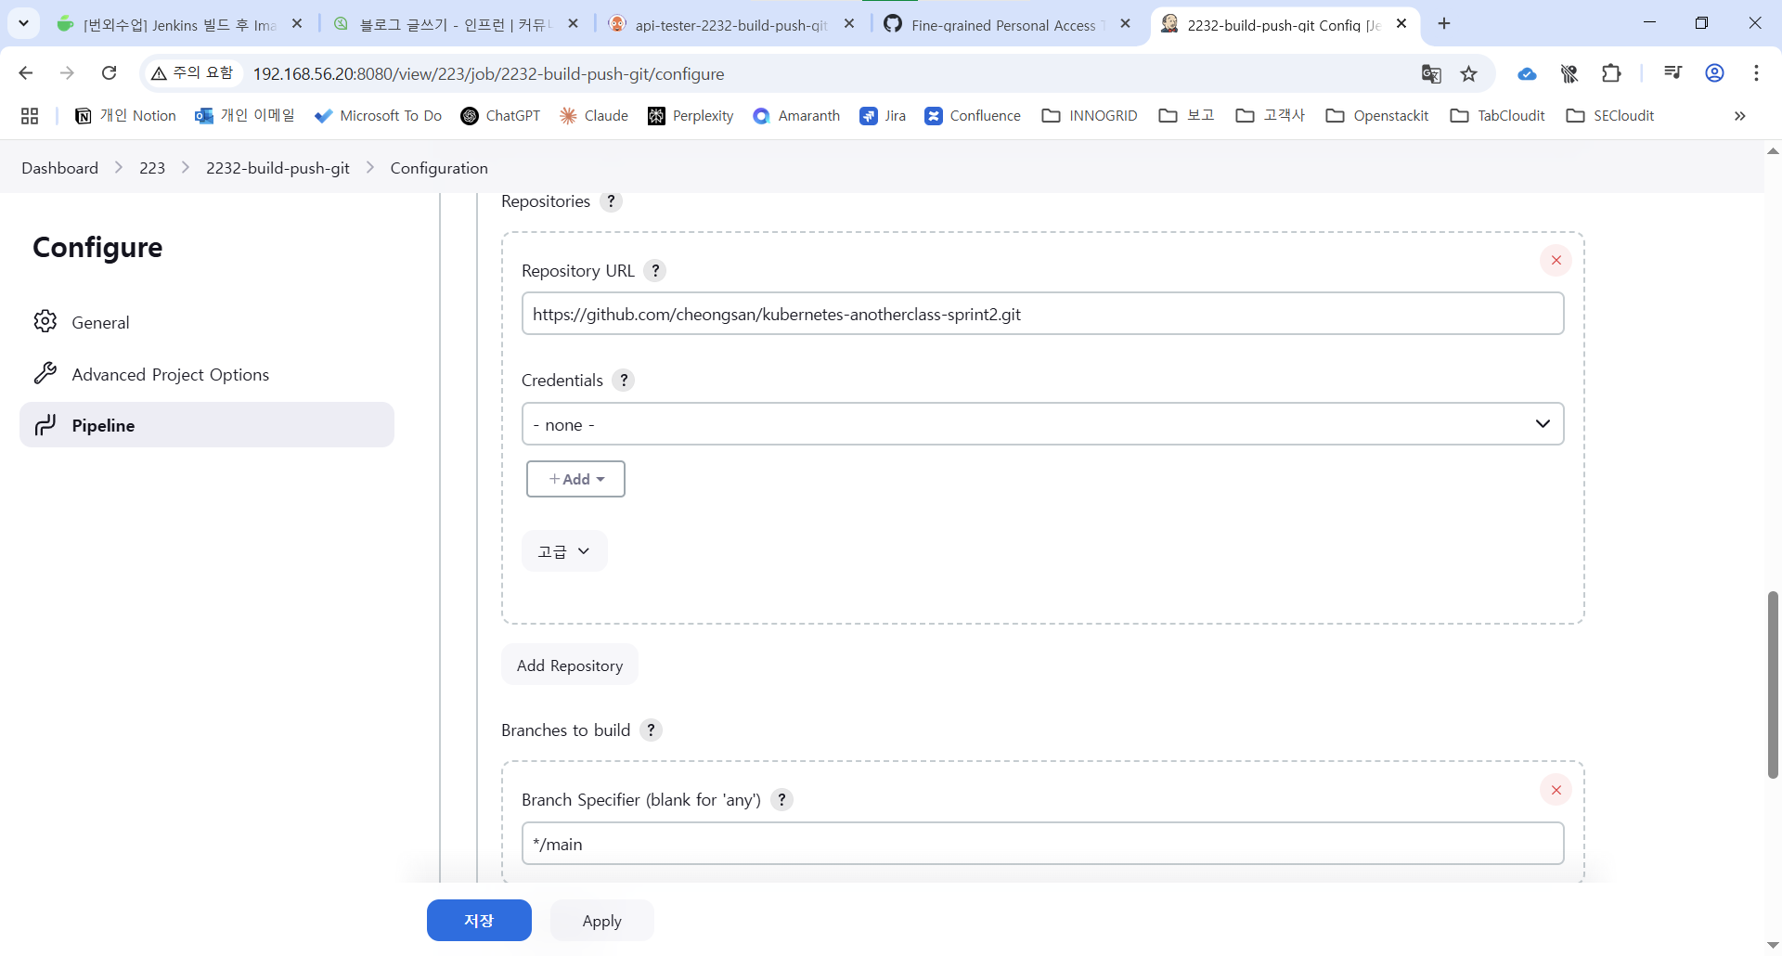Image resolution: width=1782 pixels, height=956 pixels.
Task: Reload the Jenkins configure page
Action: point(109,73)
